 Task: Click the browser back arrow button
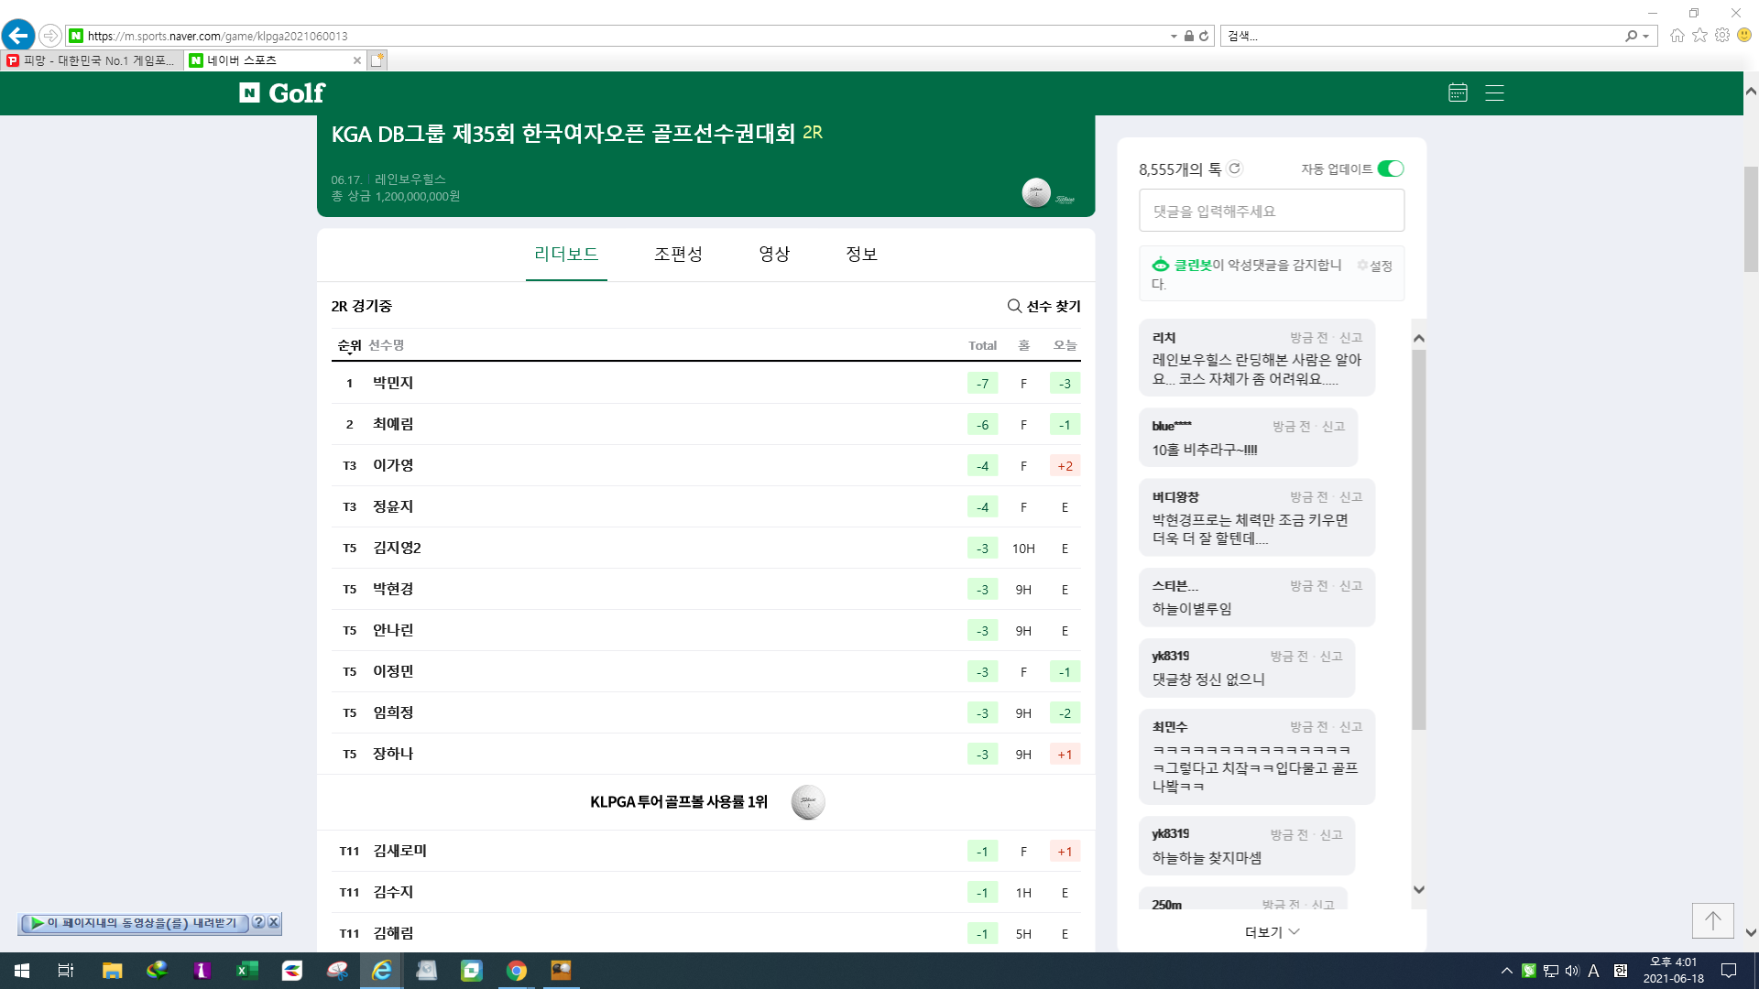click(x=18, y=36)
